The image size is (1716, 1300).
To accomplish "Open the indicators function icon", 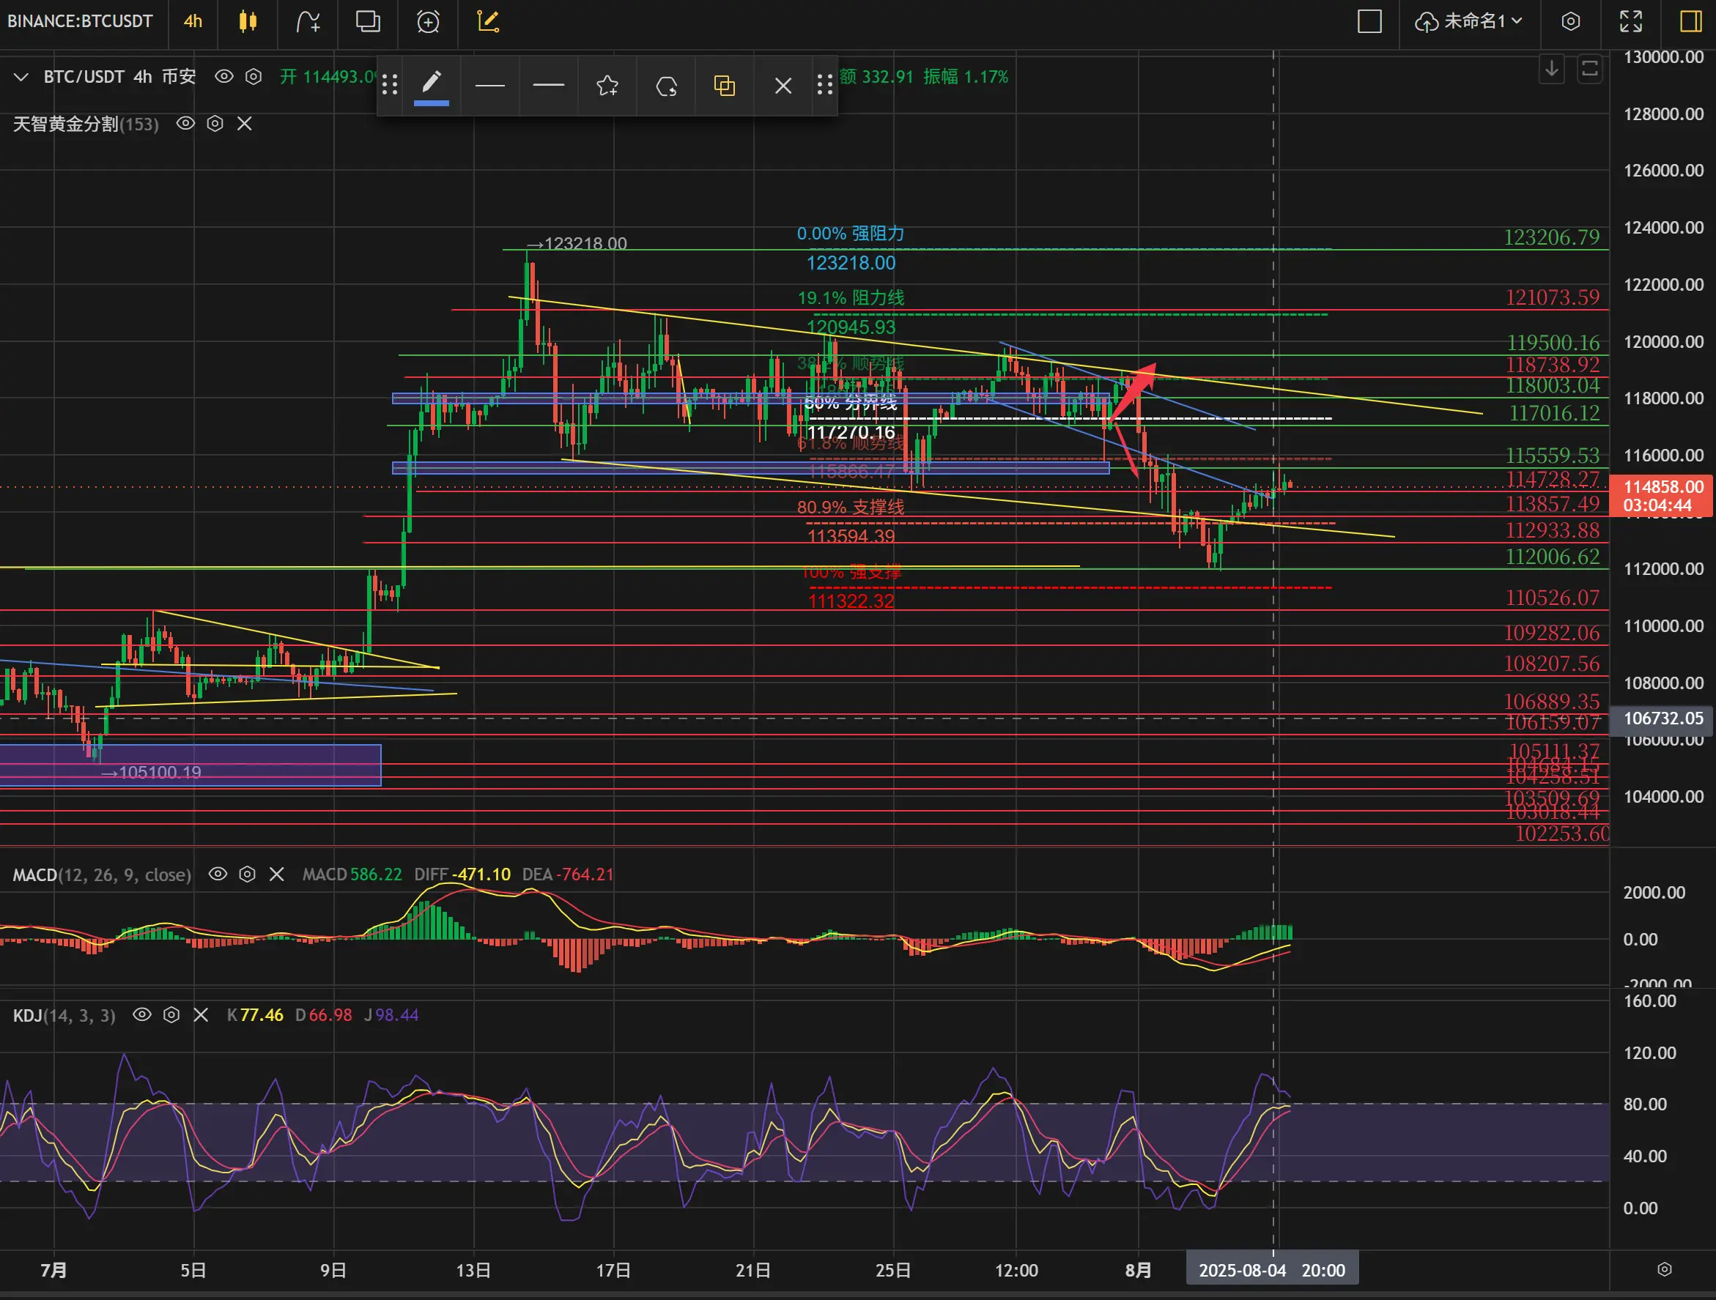I will pos(308,21).
